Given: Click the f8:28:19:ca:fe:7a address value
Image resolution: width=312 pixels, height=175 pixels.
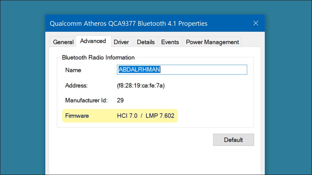Looking at the screenshot, I should tap(141, 85).
